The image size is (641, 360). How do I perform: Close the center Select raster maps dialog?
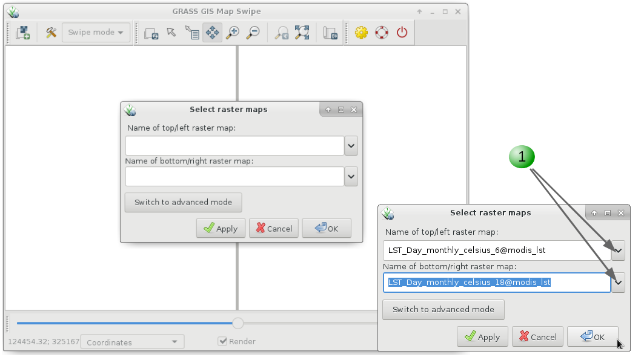(x=354, y=110)
